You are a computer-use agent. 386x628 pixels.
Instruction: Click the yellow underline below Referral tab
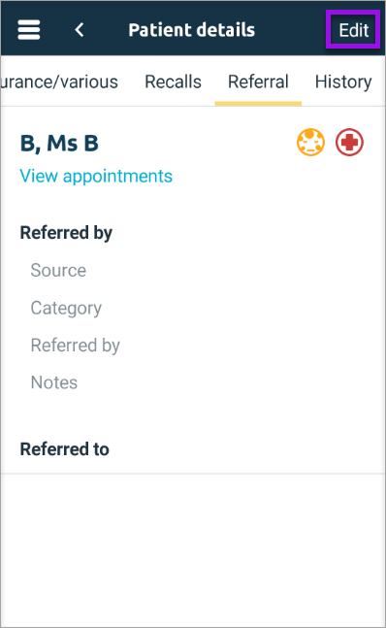tap(258, 104)
